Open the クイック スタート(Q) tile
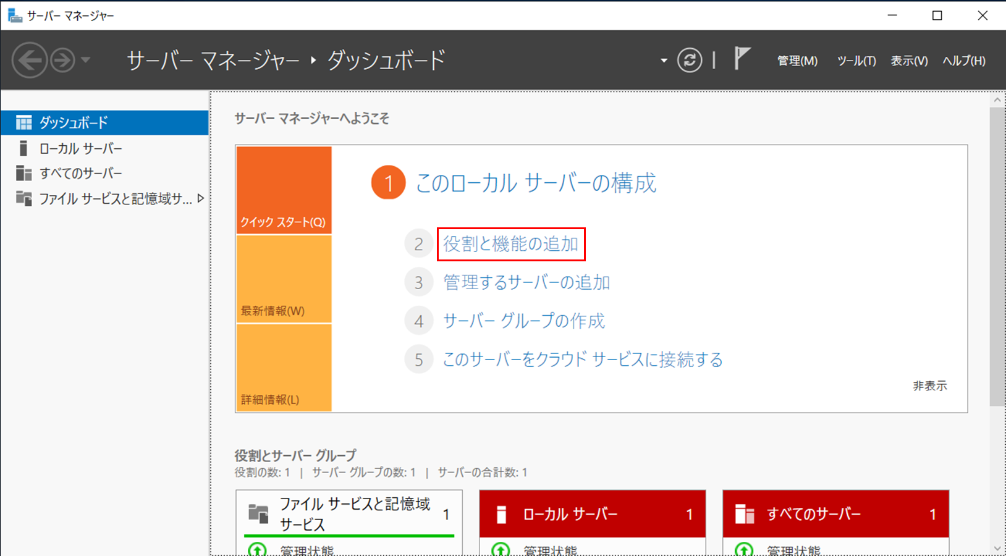Image resolution: width=1006 pixels, height=556 pixels. (284, 190)
